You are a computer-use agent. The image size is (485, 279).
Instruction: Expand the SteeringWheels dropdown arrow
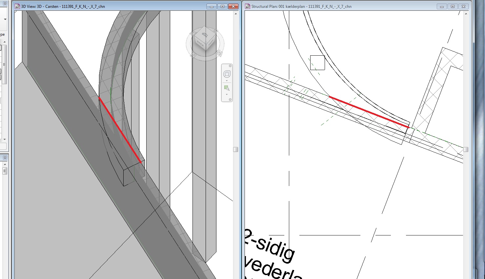point(227,81)
